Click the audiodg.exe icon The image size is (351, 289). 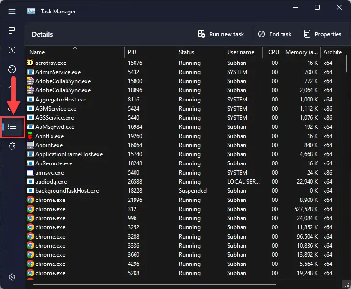point(30,182)
